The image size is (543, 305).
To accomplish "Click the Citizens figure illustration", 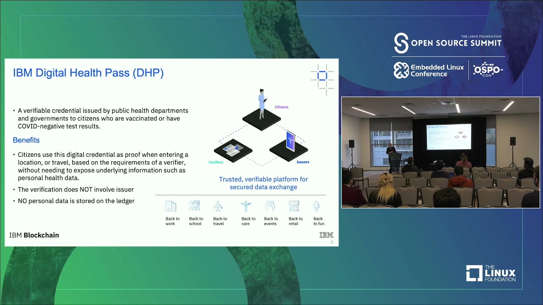I will 262,104.
